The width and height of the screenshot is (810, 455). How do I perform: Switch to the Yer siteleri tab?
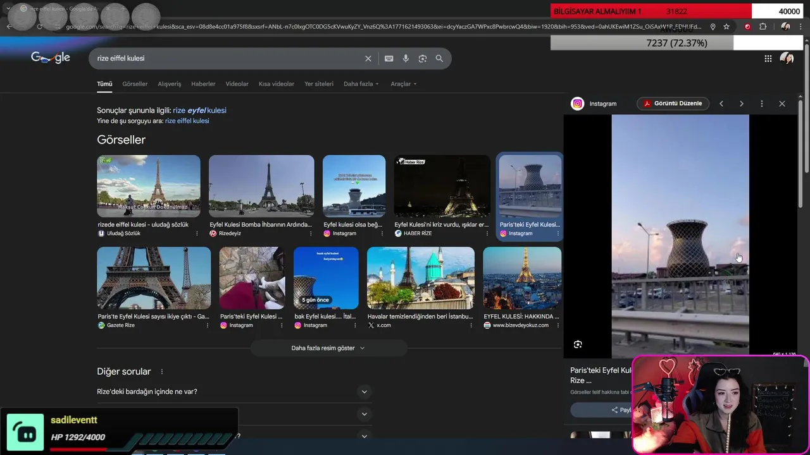pos(318,83)
